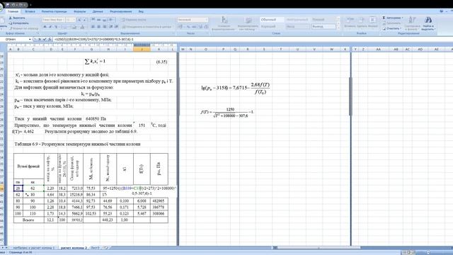This screenshot has width=453, height=255.
Task: Select the 'расчет колонны 2' sheet tab
Action: pyautogui.click(x=74, y=248)
